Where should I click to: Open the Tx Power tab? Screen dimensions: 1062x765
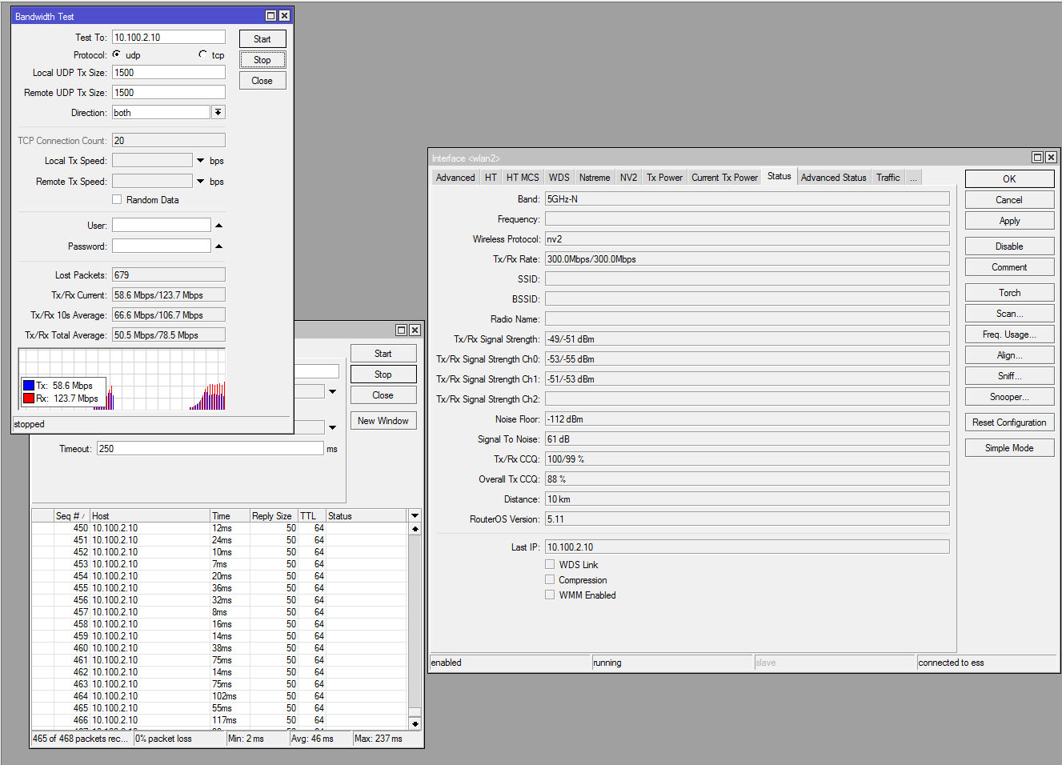coord(664,178)
